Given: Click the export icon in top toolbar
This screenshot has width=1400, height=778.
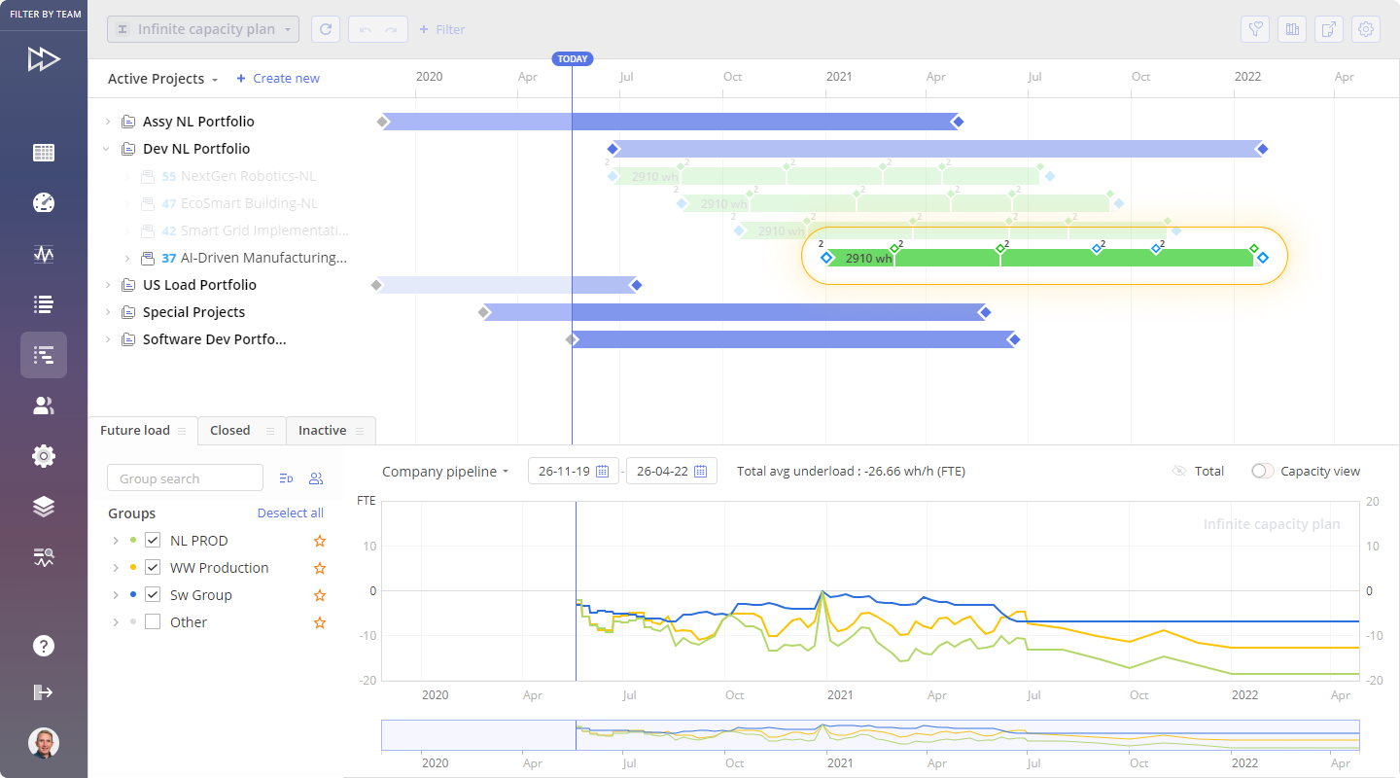Looking at the screenshot, I should click(x=1329, y=29).
